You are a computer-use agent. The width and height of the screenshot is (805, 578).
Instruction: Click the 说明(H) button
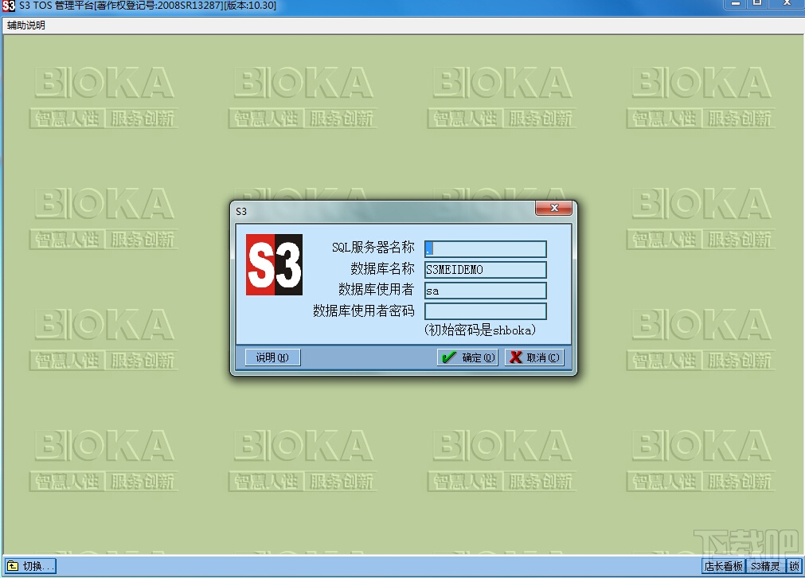tap(272, 357)
